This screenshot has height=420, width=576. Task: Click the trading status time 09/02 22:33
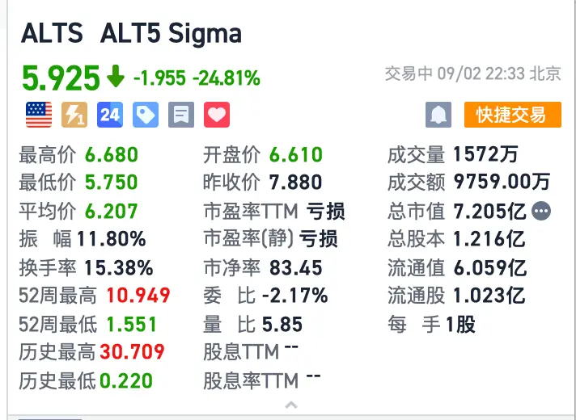point(481,73)
